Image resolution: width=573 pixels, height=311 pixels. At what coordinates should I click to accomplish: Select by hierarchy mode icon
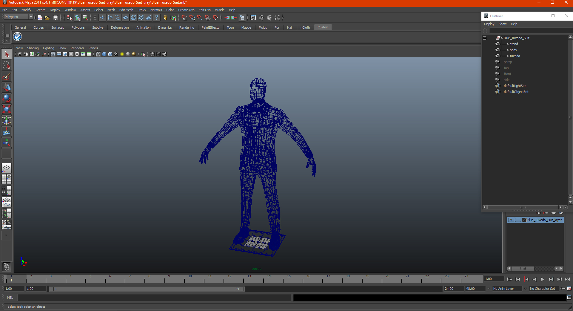tap(70, 18)
